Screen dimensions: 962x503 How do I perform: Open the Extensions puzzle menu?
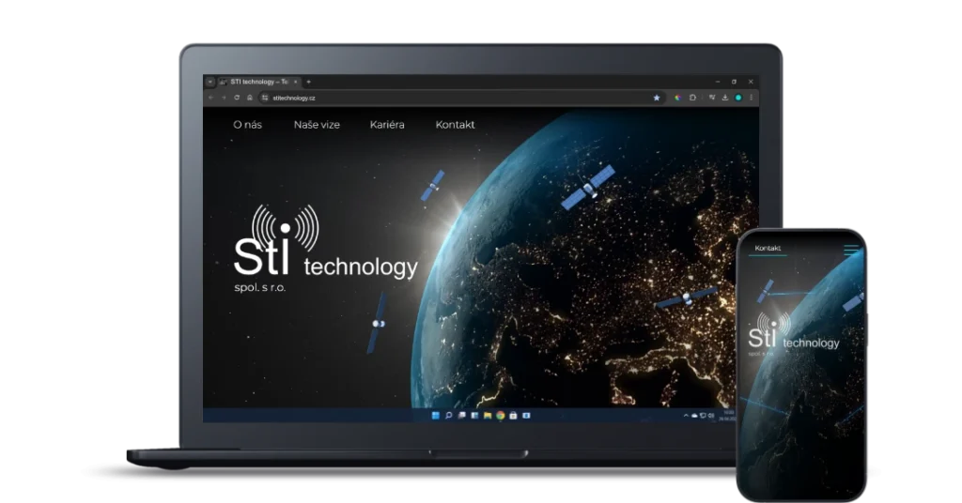click(x=692, y=98)
